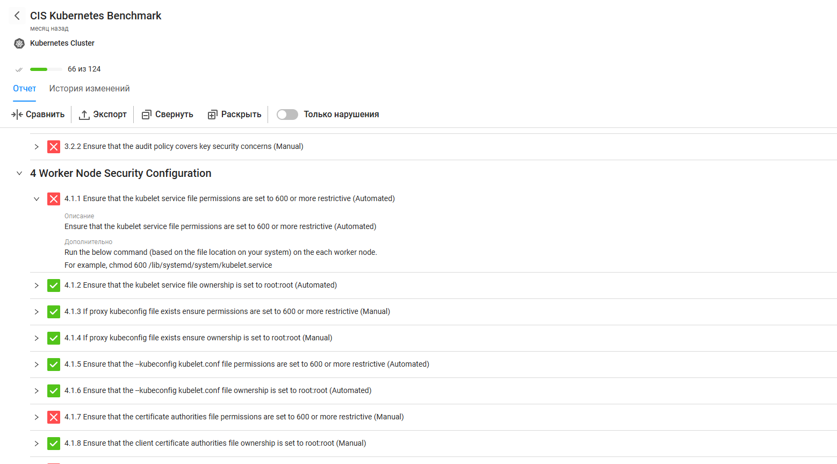Expand rule 4.1.8 client certificate ownership
837x464 pixels.
point(37,444)
